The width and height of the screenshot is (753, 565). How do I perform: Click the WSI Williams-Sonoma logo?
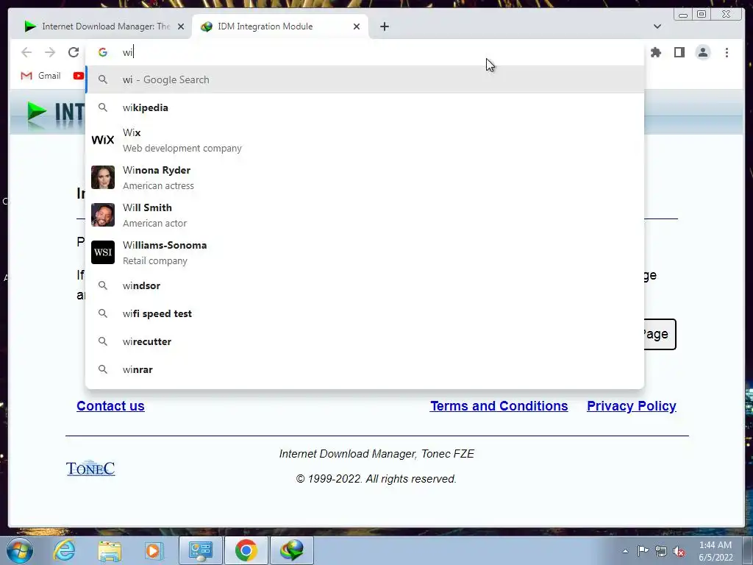(x=103, y=252)
